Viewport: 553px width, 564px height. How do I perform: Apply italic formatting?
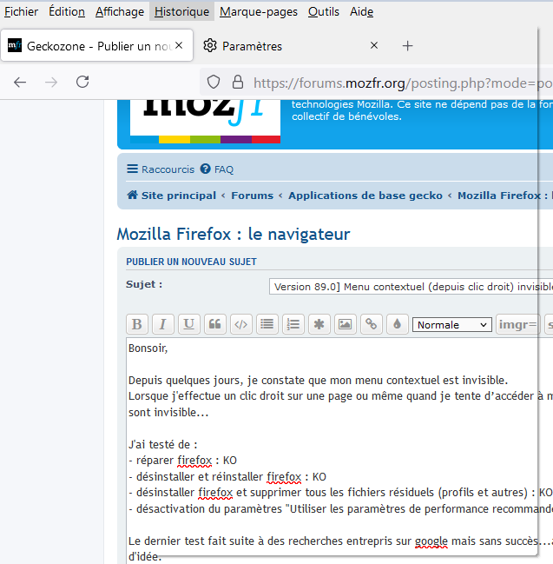pos(162,324)
